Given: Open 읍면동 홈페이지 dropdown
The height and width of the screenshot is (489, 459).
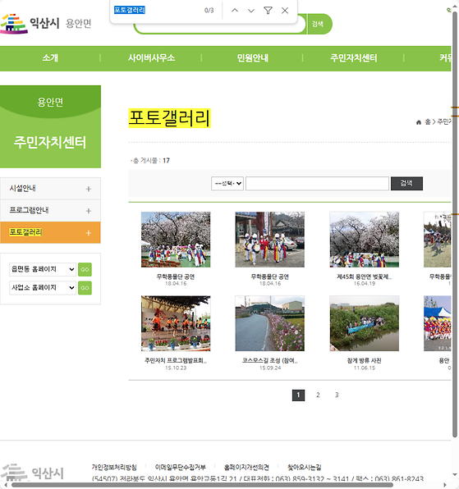Looking at the screenshot, I should pyautogui.click(x=43, y=269).
